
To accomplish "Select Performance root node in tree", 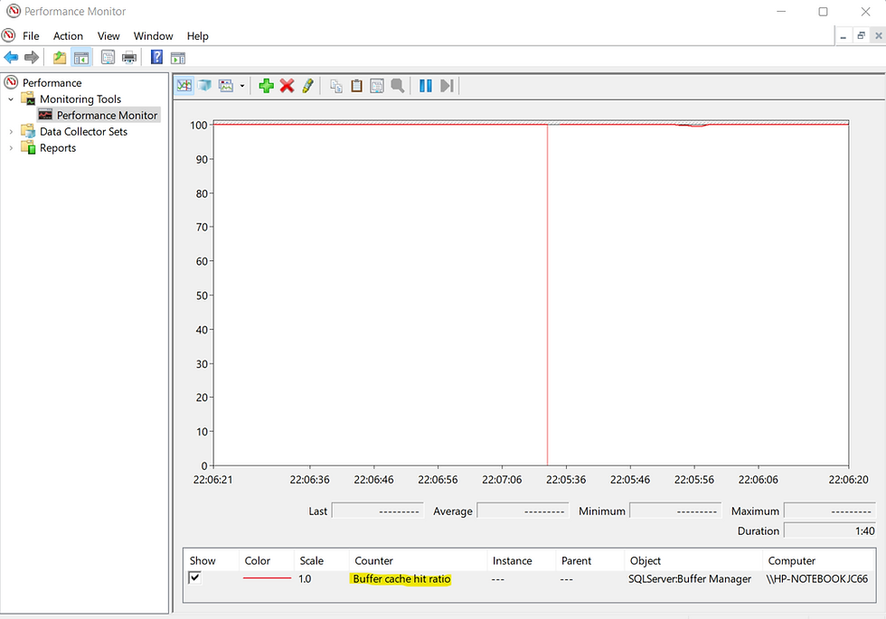I will pos(52,83).
